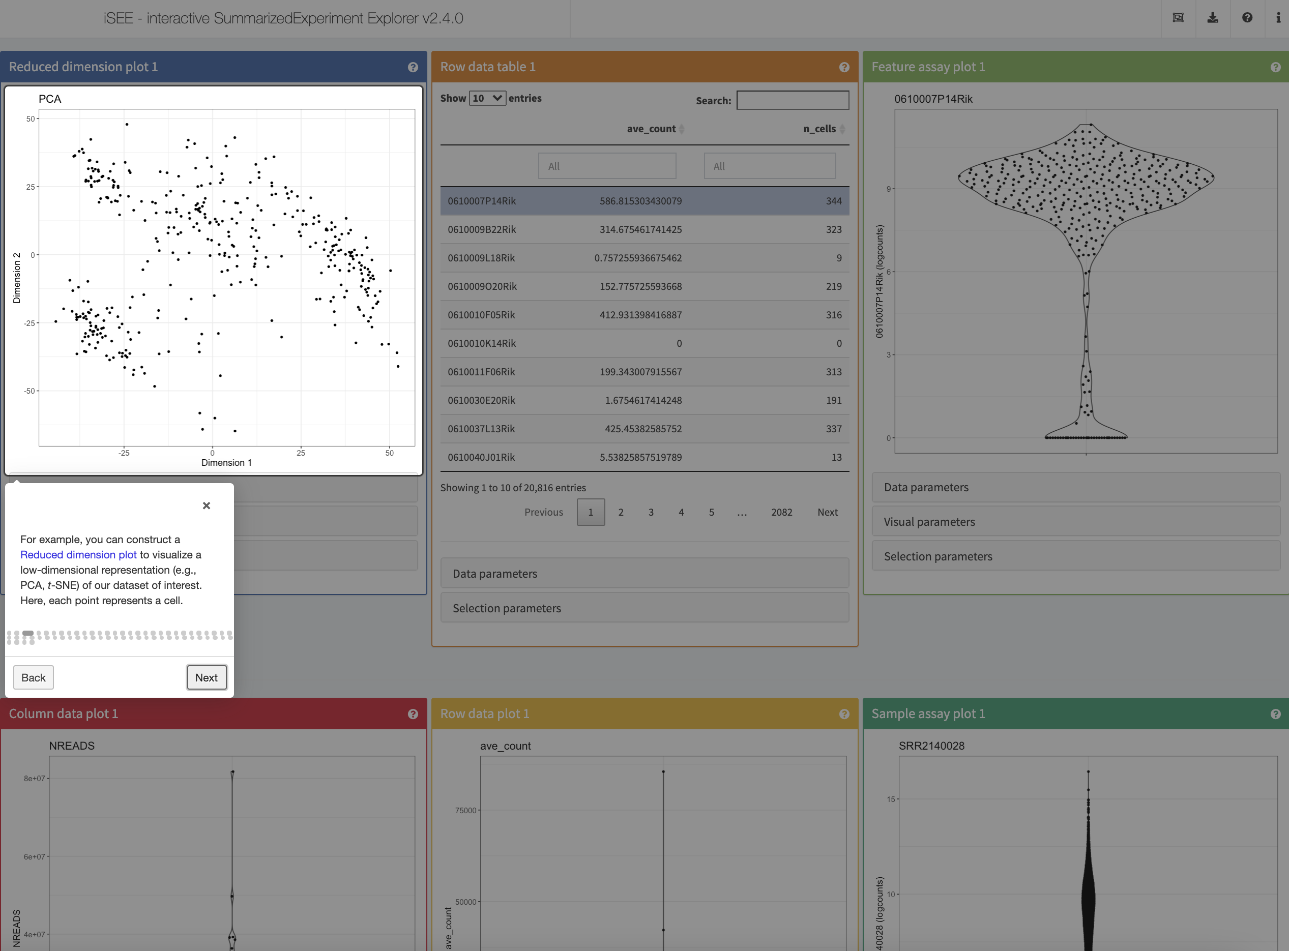
Task: Go to page 3 of the table
Action: (x=651, y=512)
